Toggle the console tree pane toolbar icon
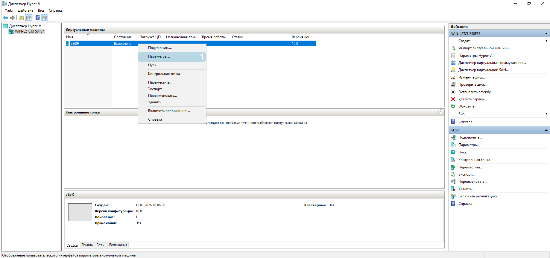The width and height of the screenshot is (550, 258). (x=29, y=18)
